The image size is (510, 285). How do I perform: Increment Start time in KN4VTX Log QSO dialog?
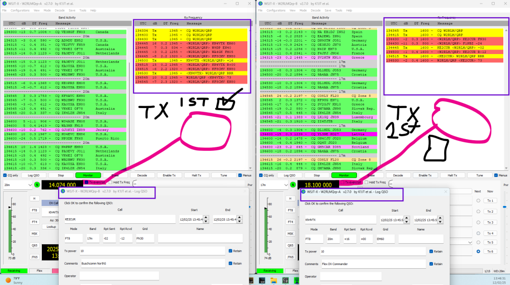406,218
